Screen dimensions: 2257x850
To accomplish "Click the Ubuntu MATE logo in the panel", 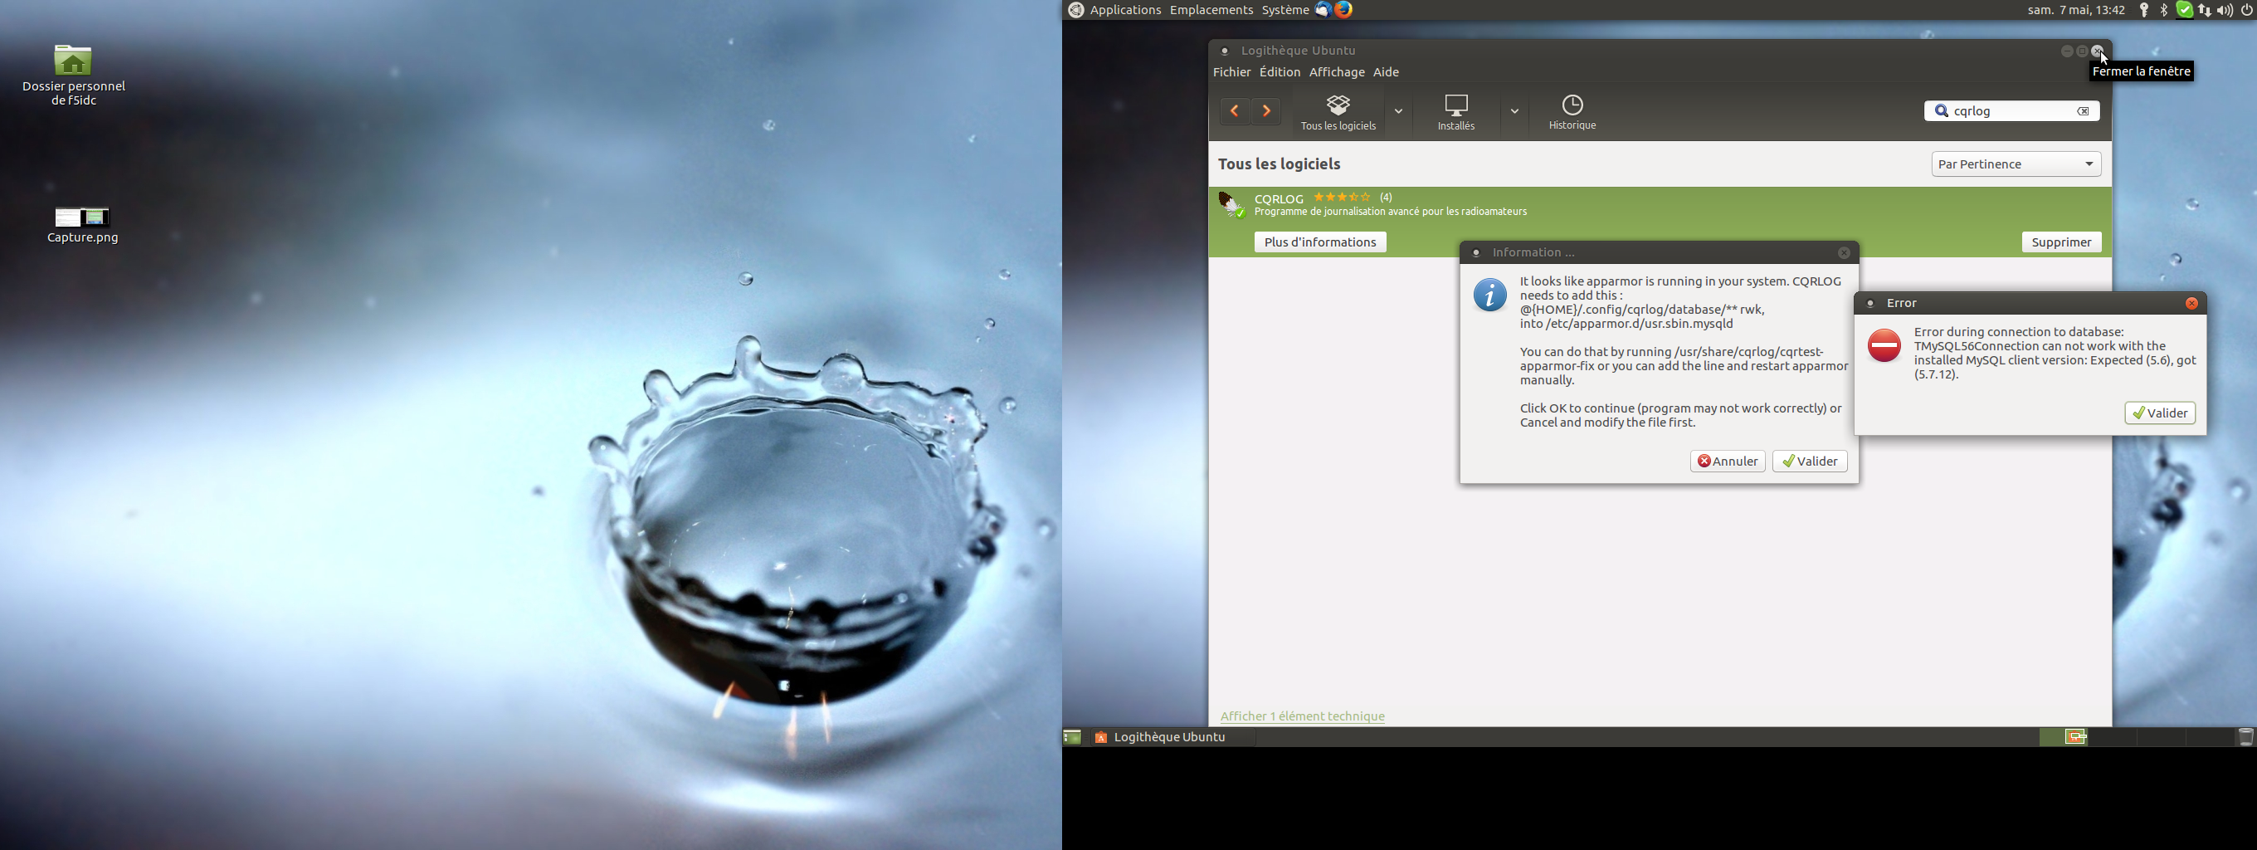I will click(1075, 11).
